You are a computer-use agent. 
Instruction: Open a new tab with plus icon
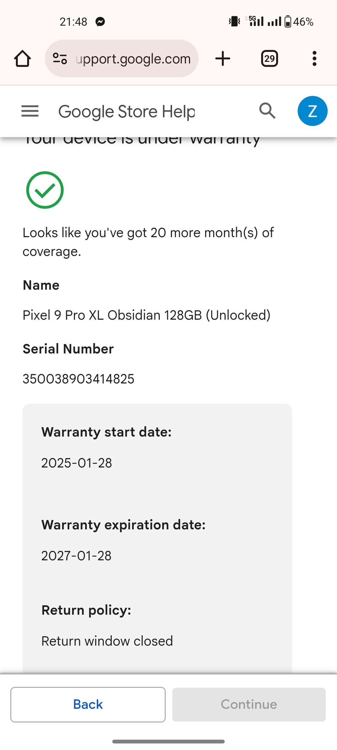pos(223,59)
